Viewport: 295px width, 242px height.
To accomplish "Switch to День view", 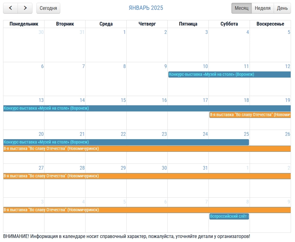I will click(x=282, y=8).
